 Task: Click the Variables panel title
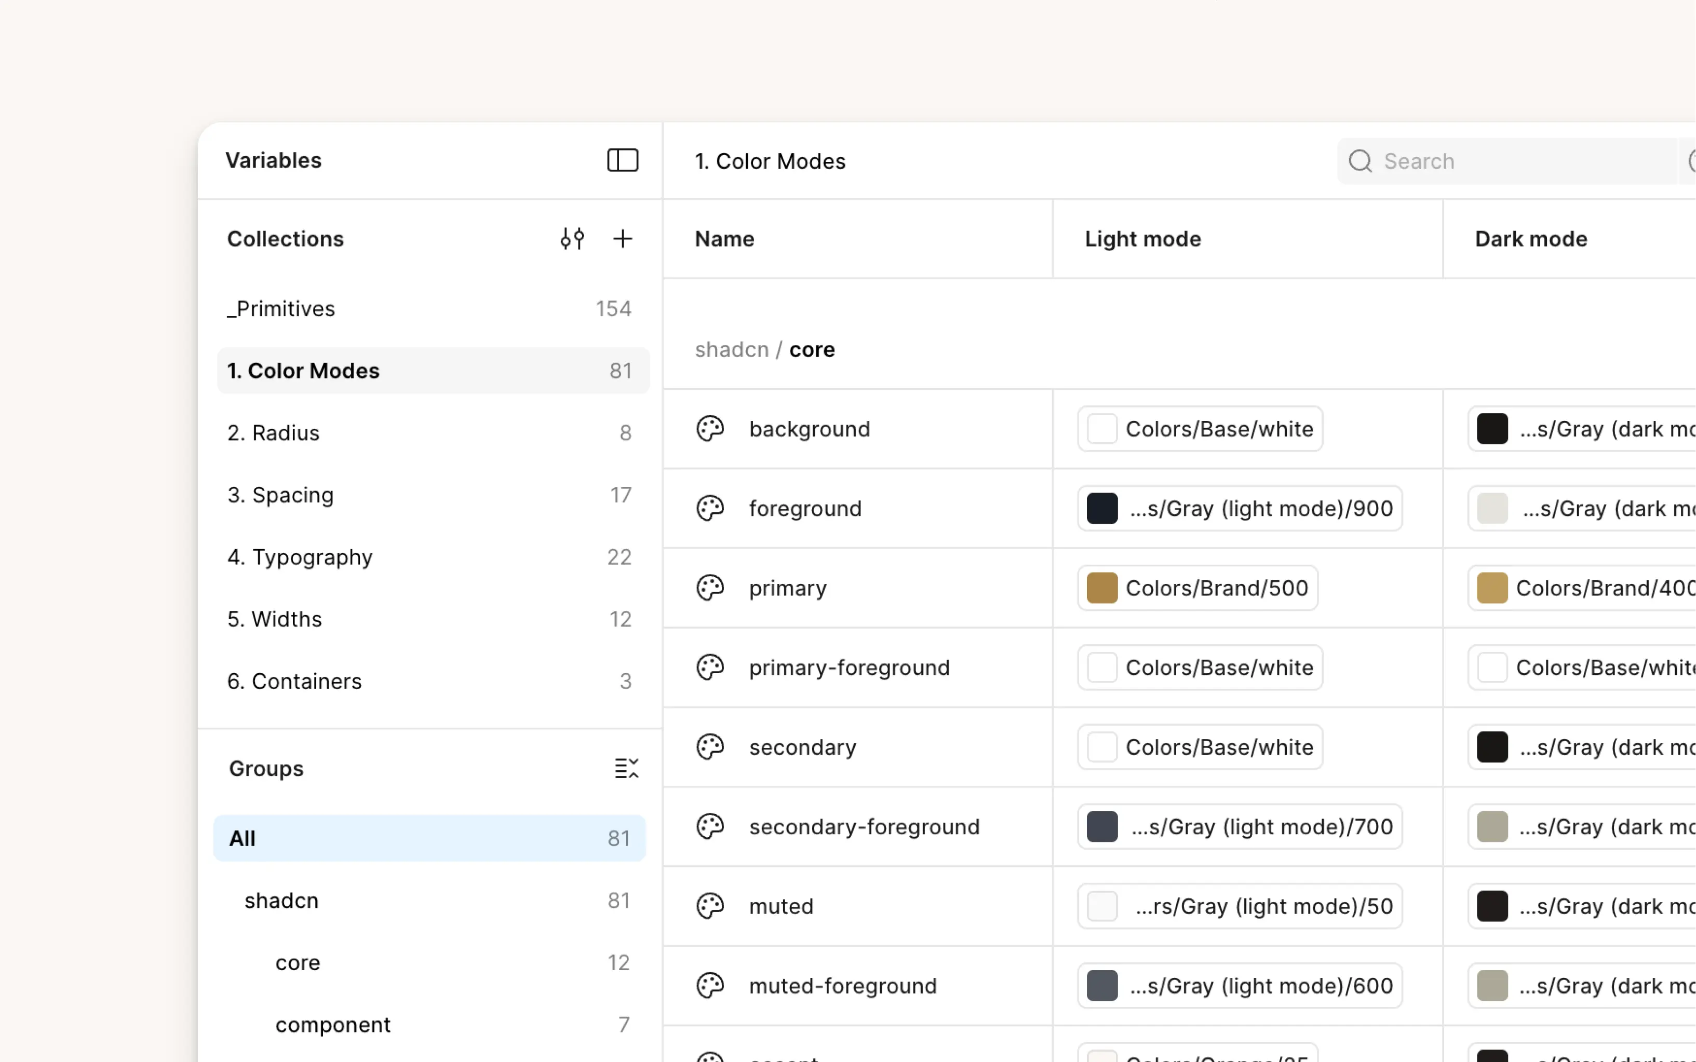273,160
